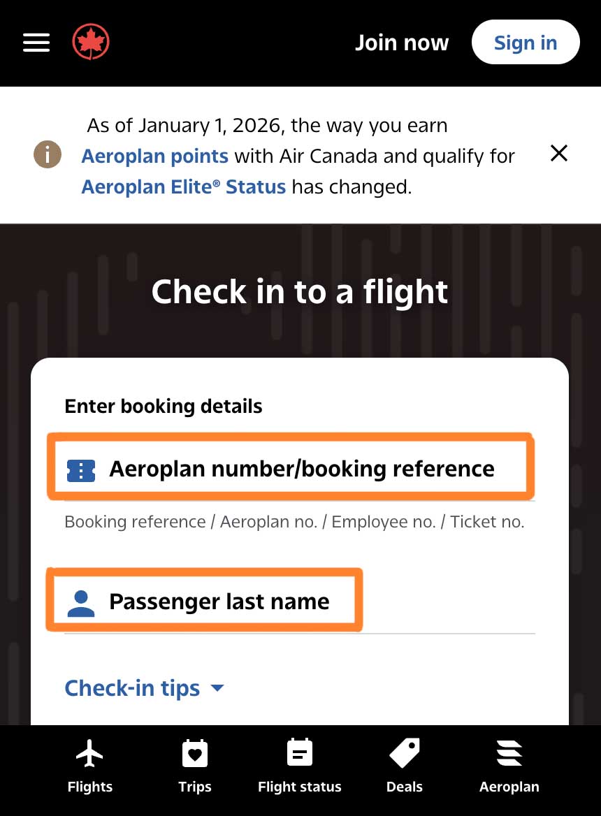The height and width of the screenshot is (816, 601).
Task: Click the info icon on the notice banner
Action: point(47,154)
